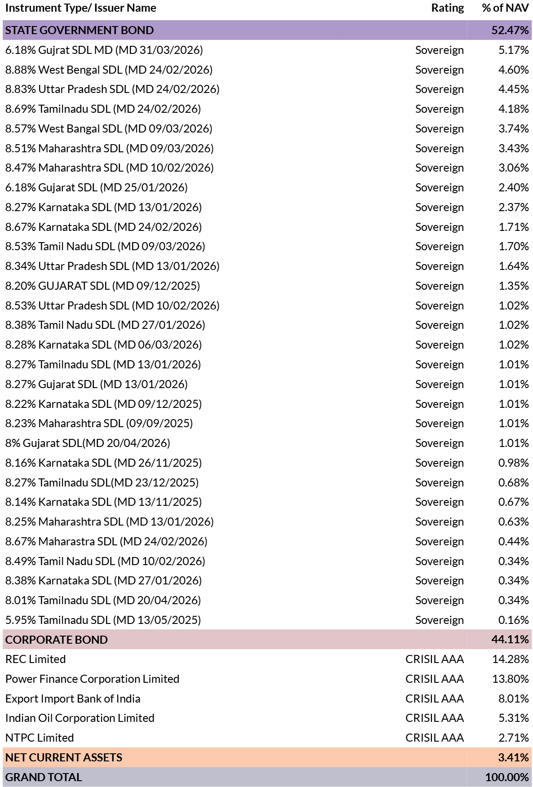The image size is (533, 787).
Task: Click the % of NAV column header
Action: (x=505, y=8)
